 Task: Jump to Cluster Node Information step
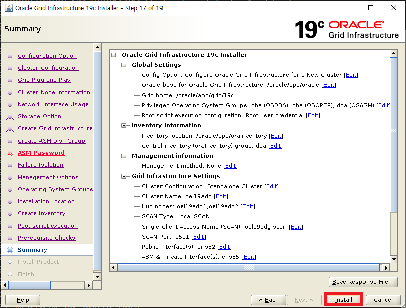point(54,92)
